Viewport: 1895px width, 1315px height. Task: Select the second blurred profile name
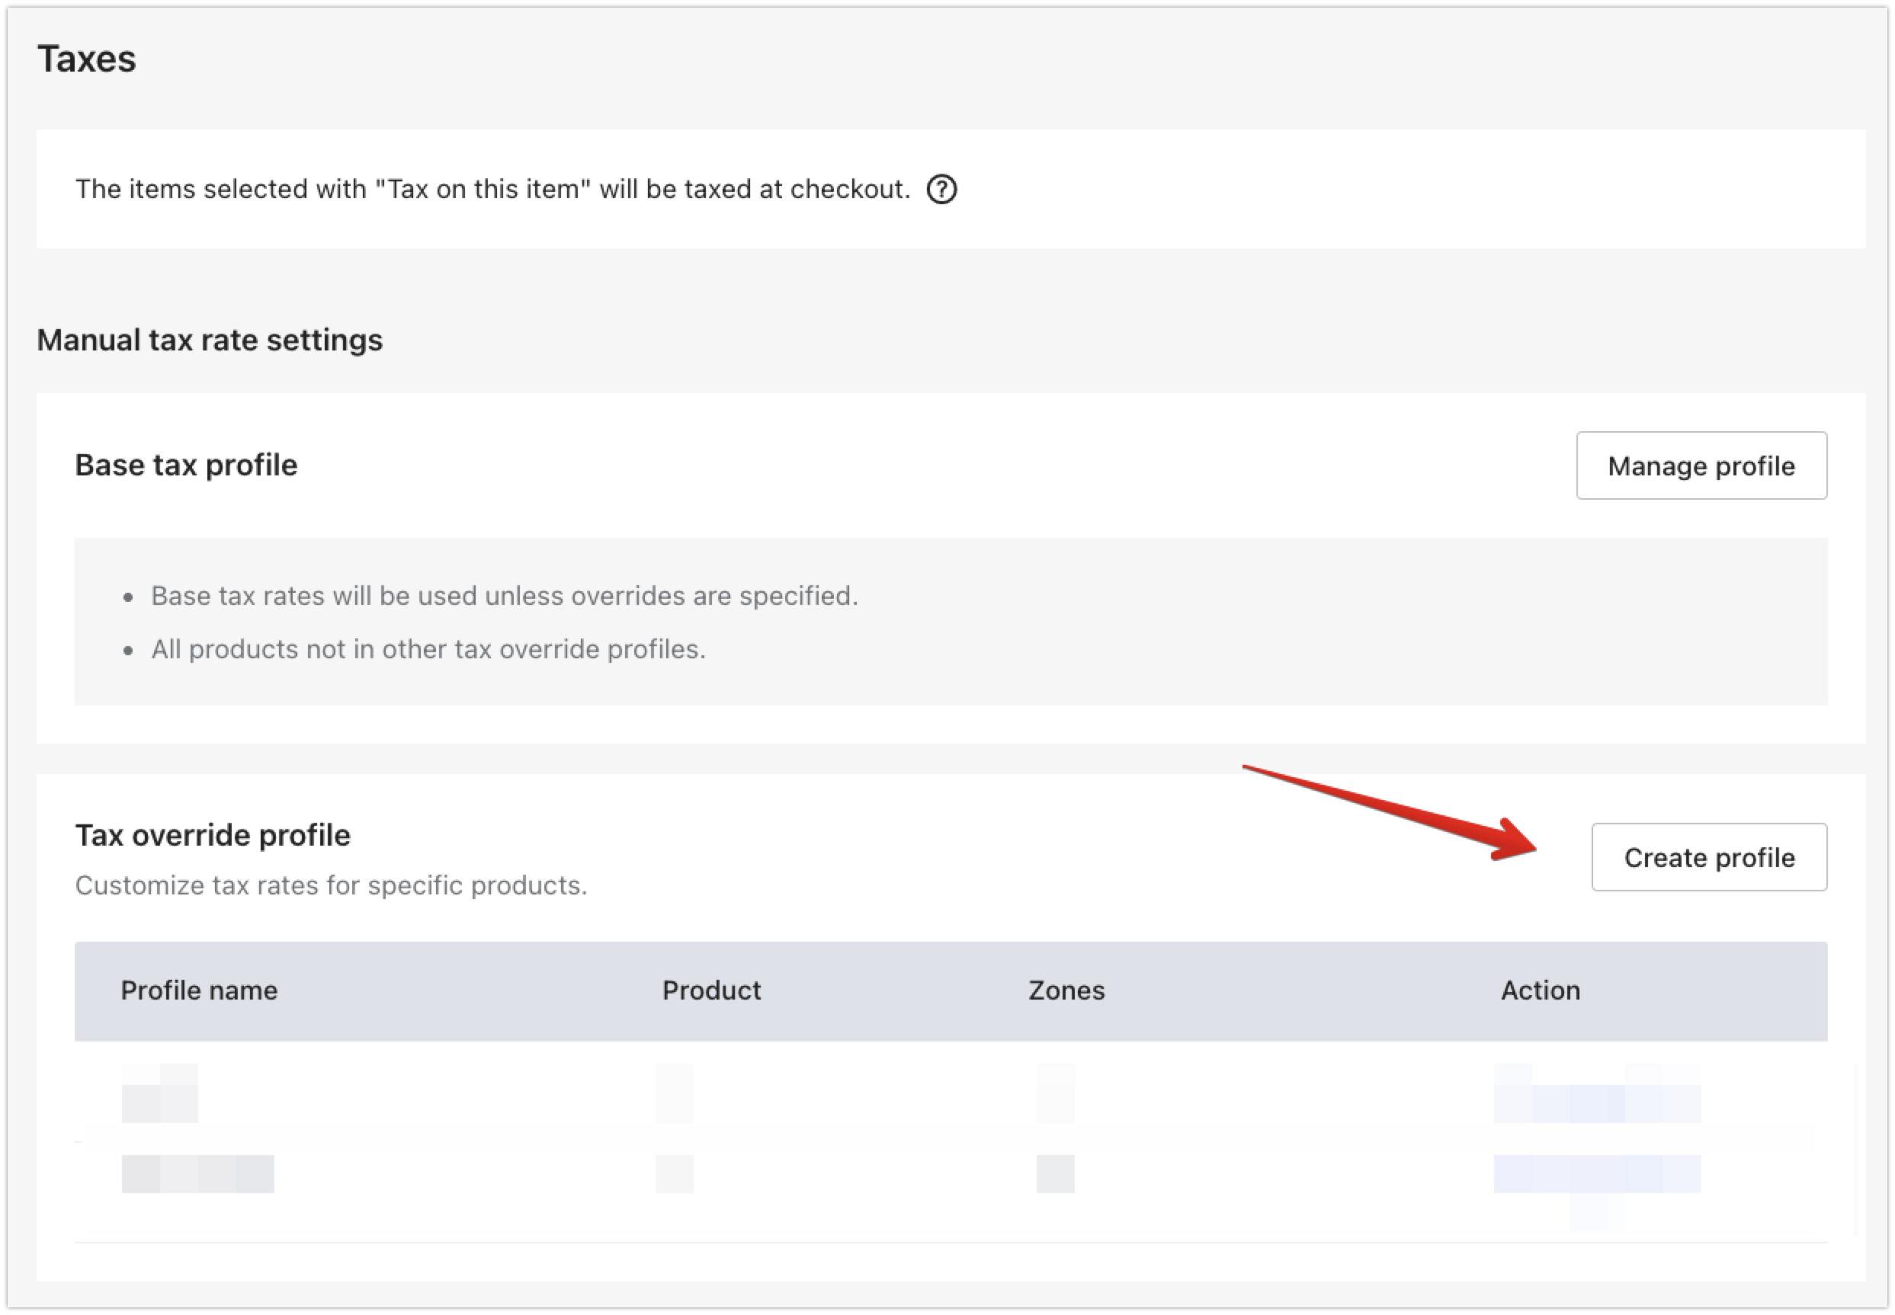point(198,1174)
